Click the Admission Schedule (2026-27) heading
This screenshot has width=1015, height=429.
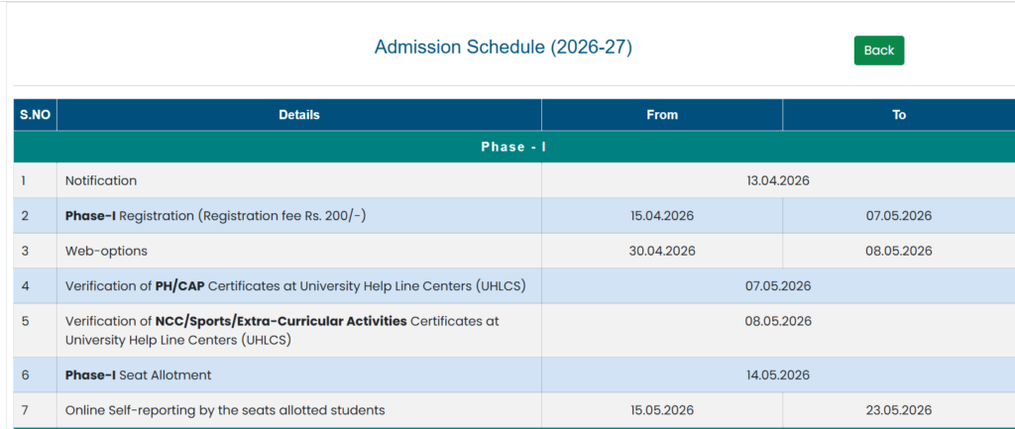(503, 48)
